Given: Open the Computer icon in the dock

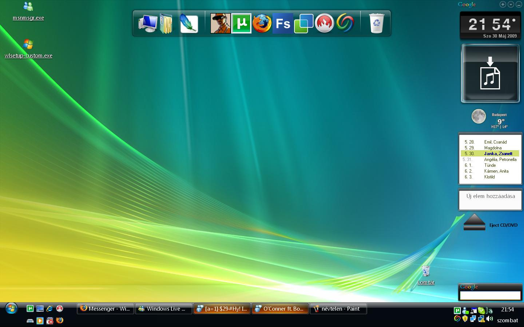Looking at the screenshot, I should pos(147,24).
